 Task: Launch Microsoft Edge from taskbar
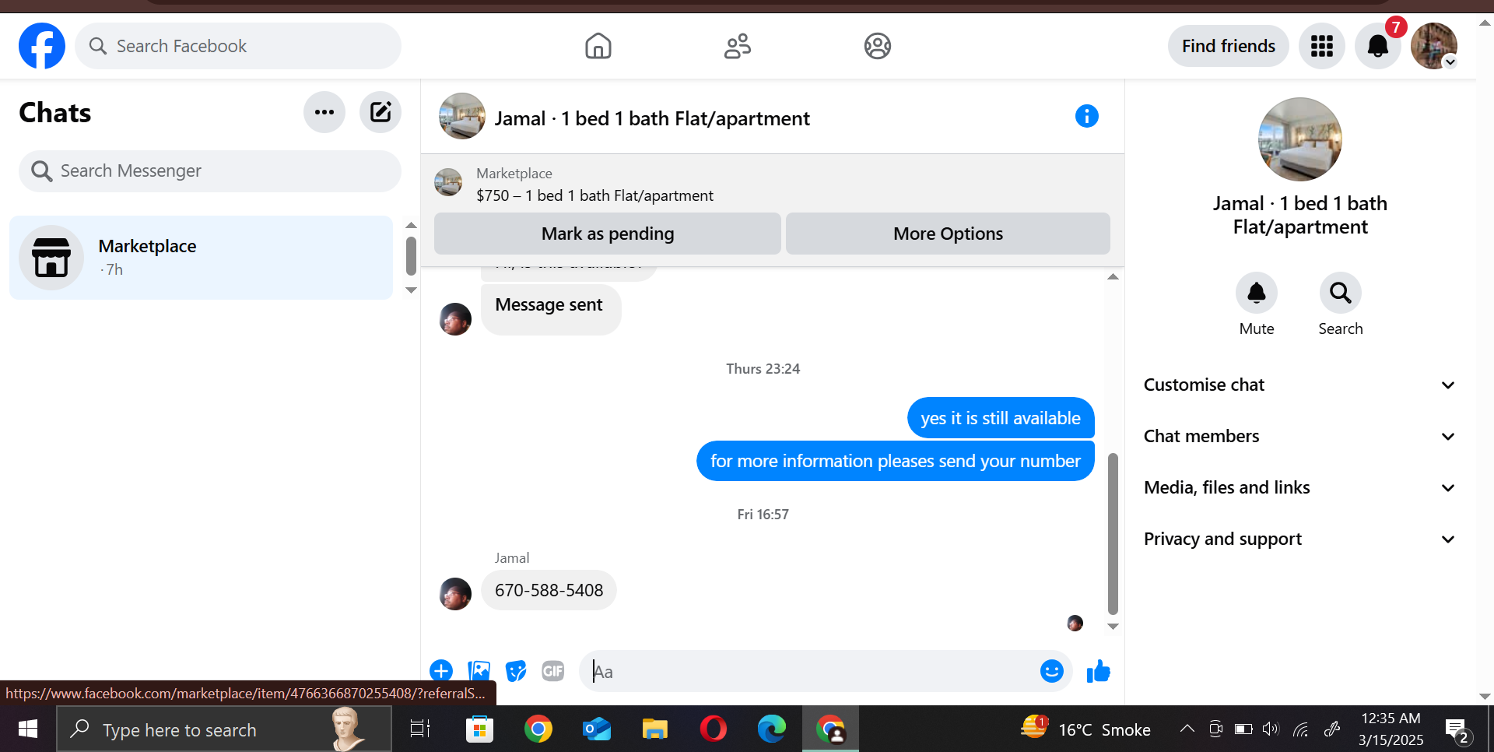point(771,729)
